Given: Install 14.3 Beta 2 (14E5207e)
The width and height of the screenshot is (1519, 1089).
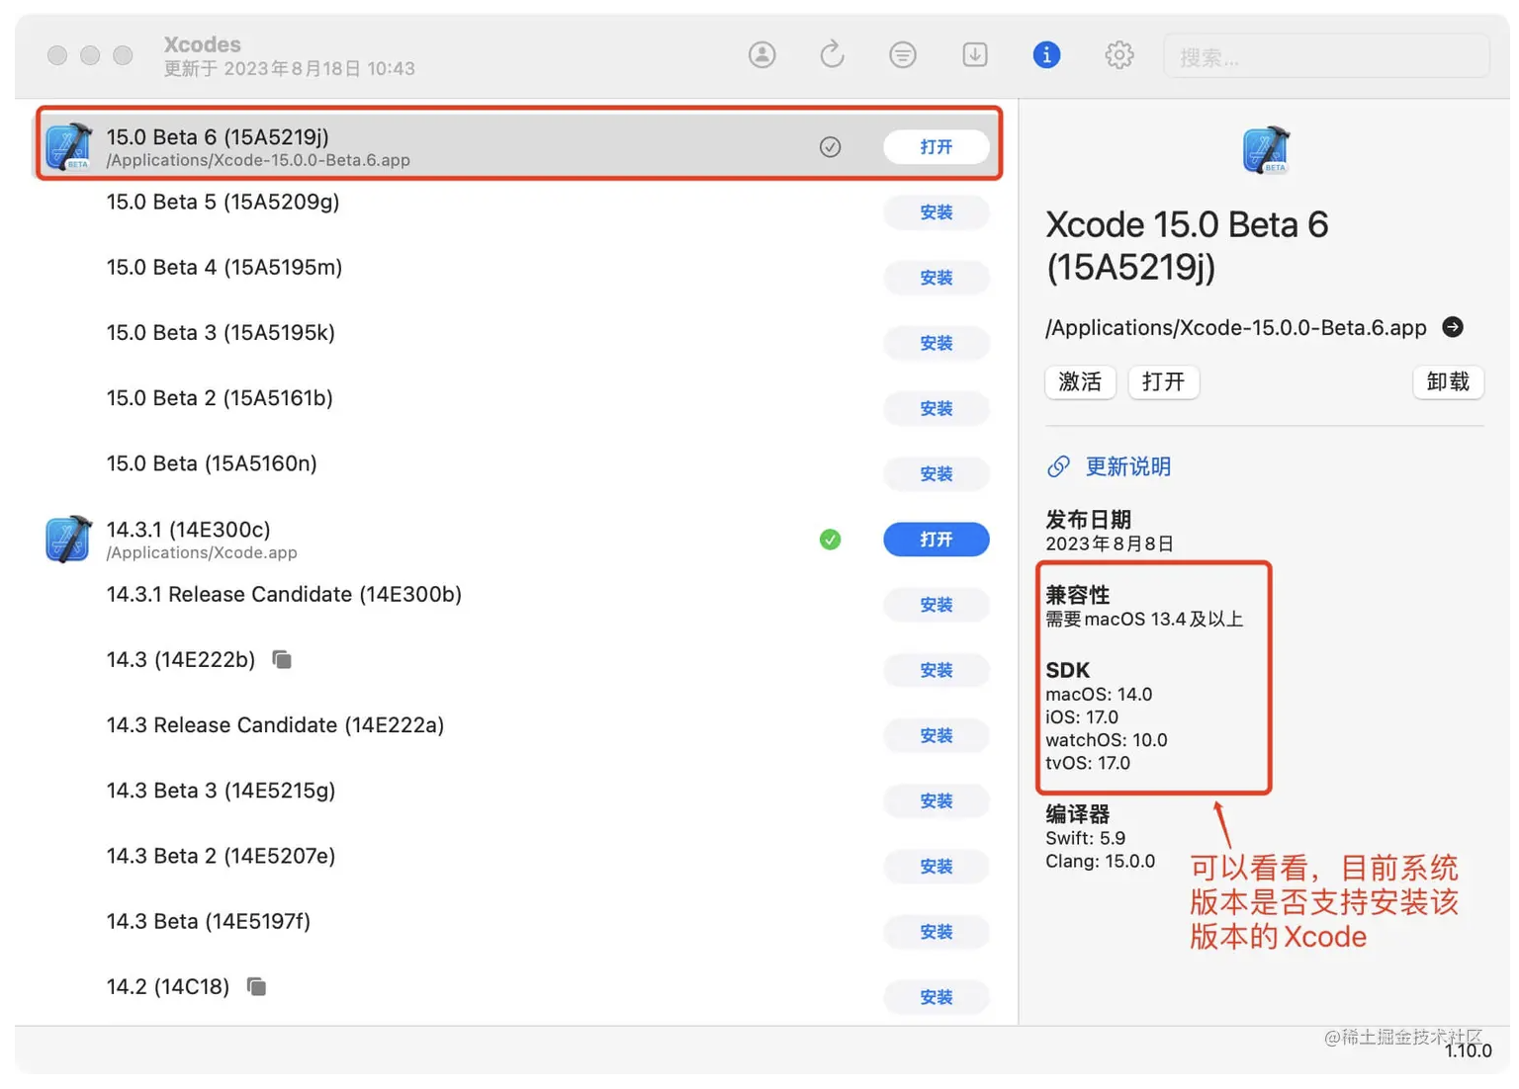Looking at the screenshot, I should click(936, 866).
